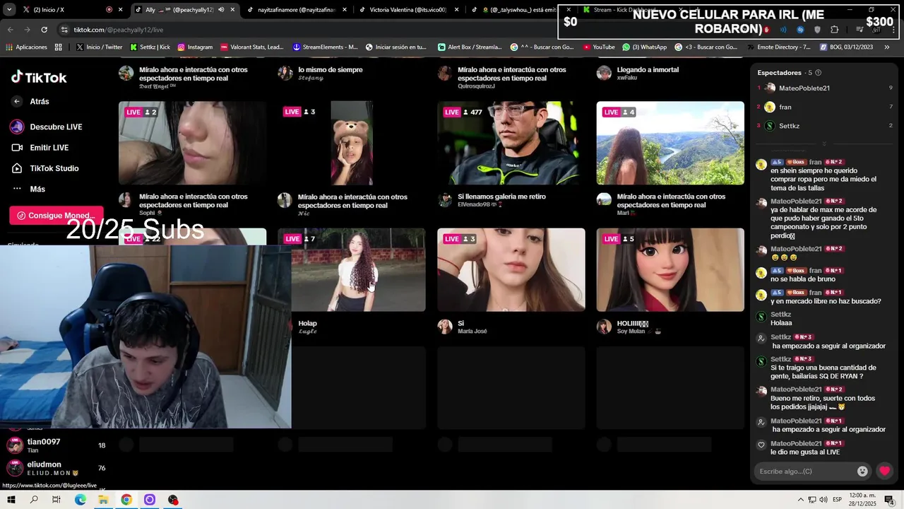Open the Settkz | Kick bookmark
This screenshot has height=509, width=904.
pos(150,47)
